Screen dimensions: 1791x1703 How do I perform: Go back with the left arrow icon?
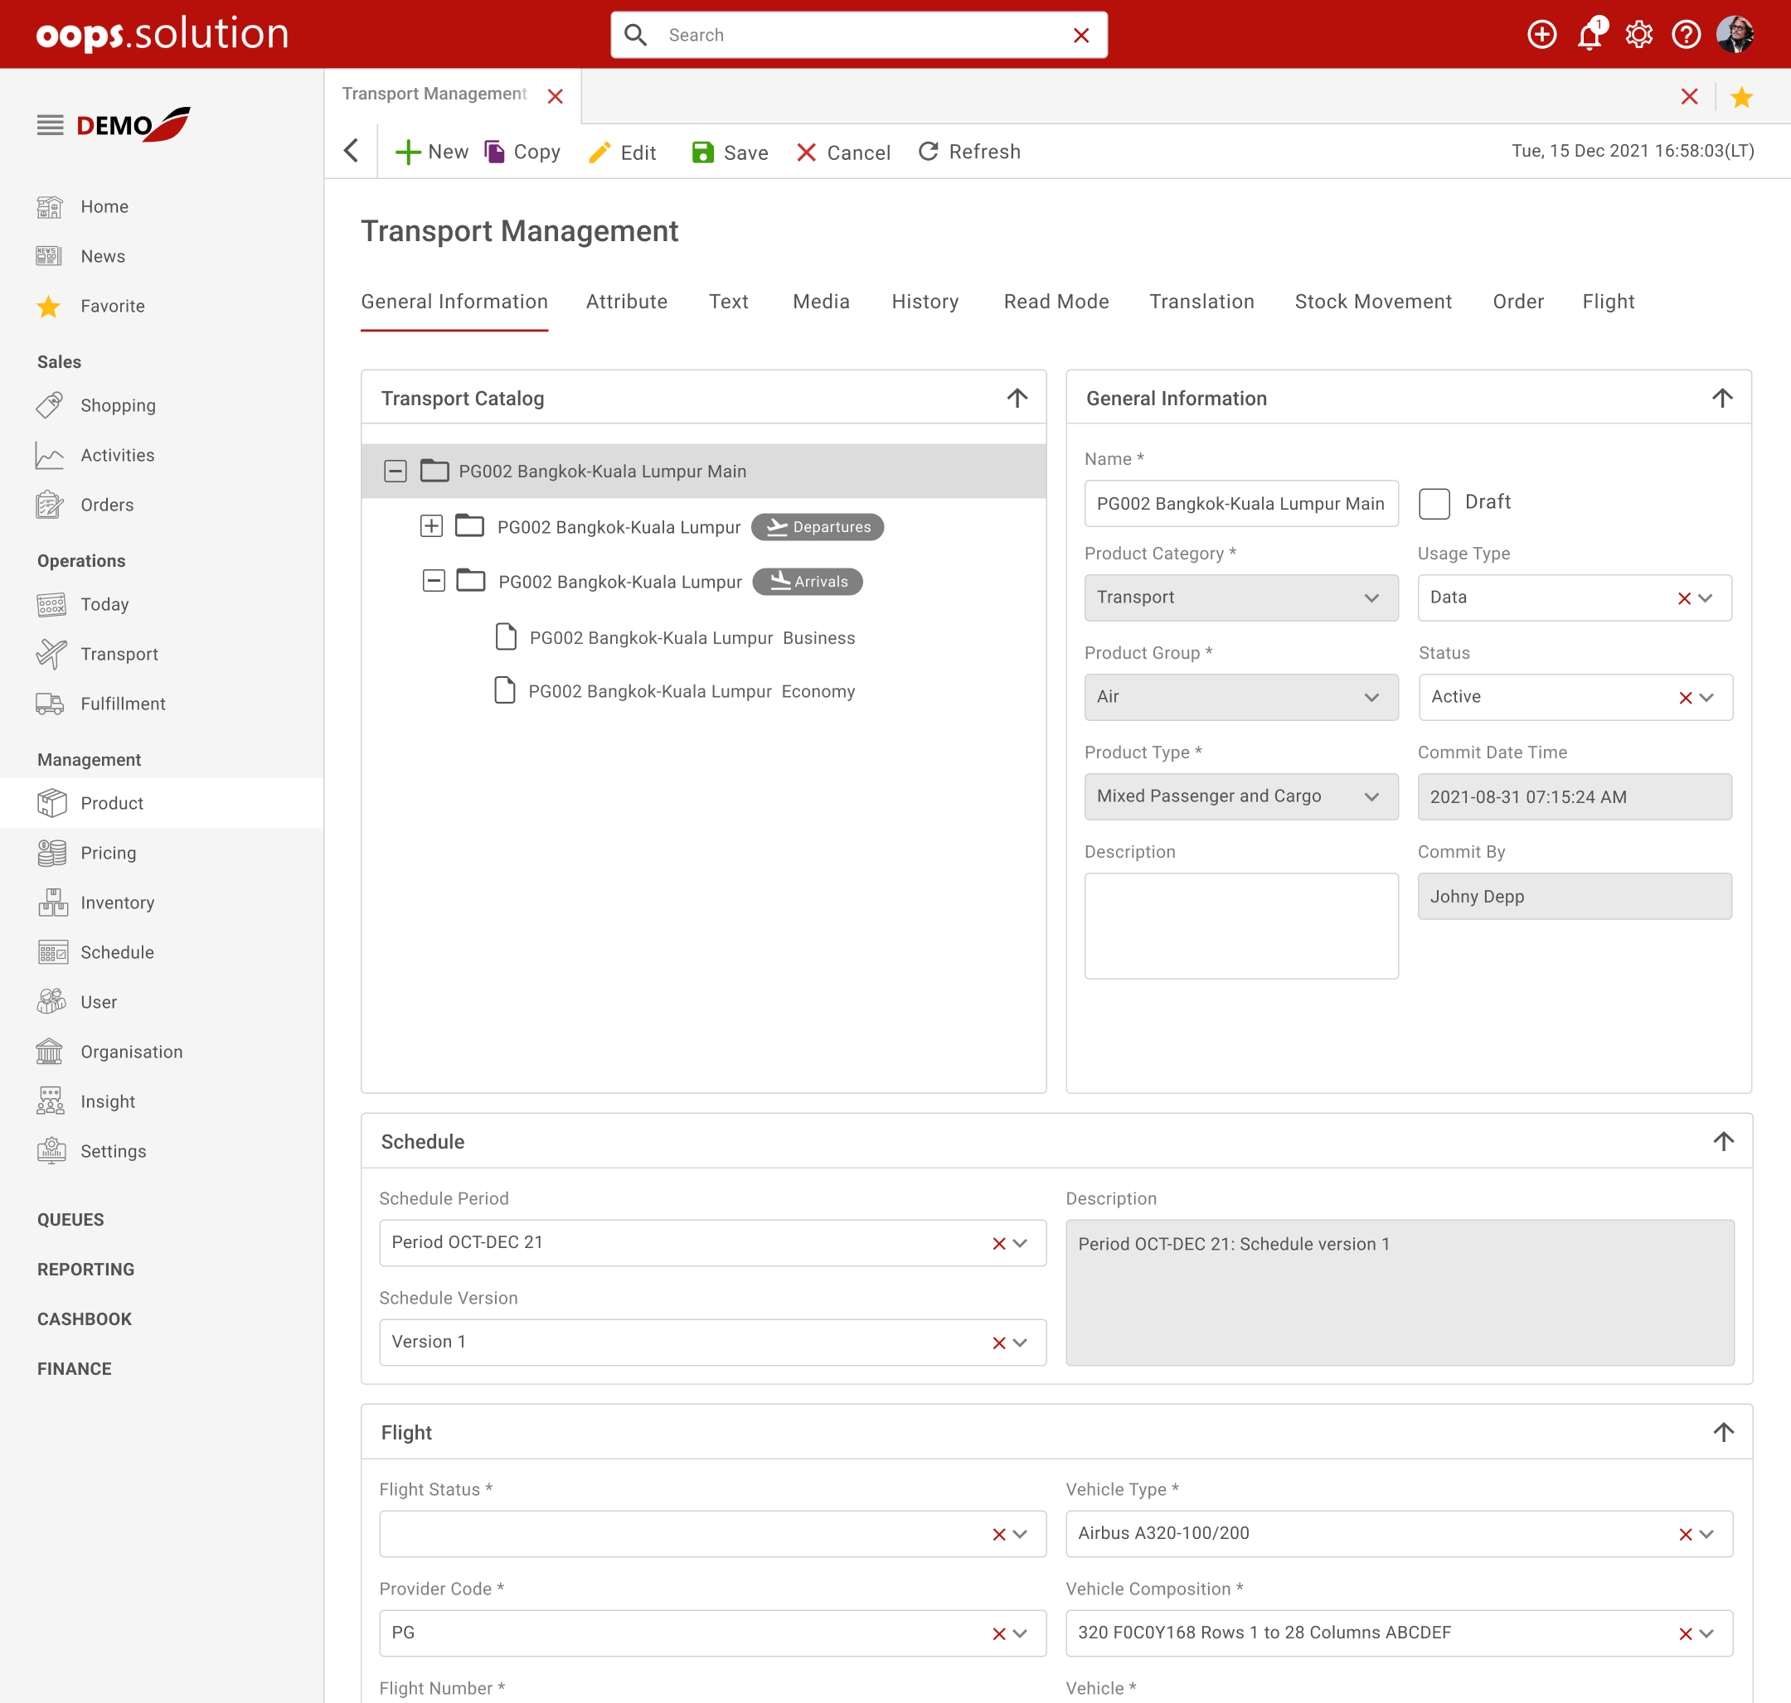tap(352, 151)
